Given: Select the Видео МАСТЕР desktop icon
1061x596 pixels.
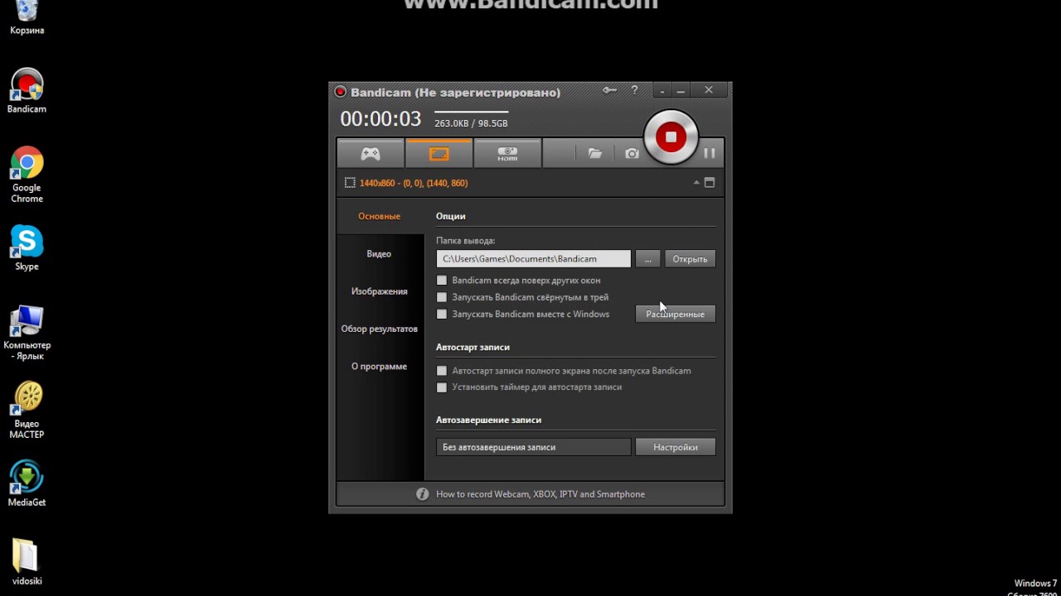Looking at the screenshot, I should (27, 411).
